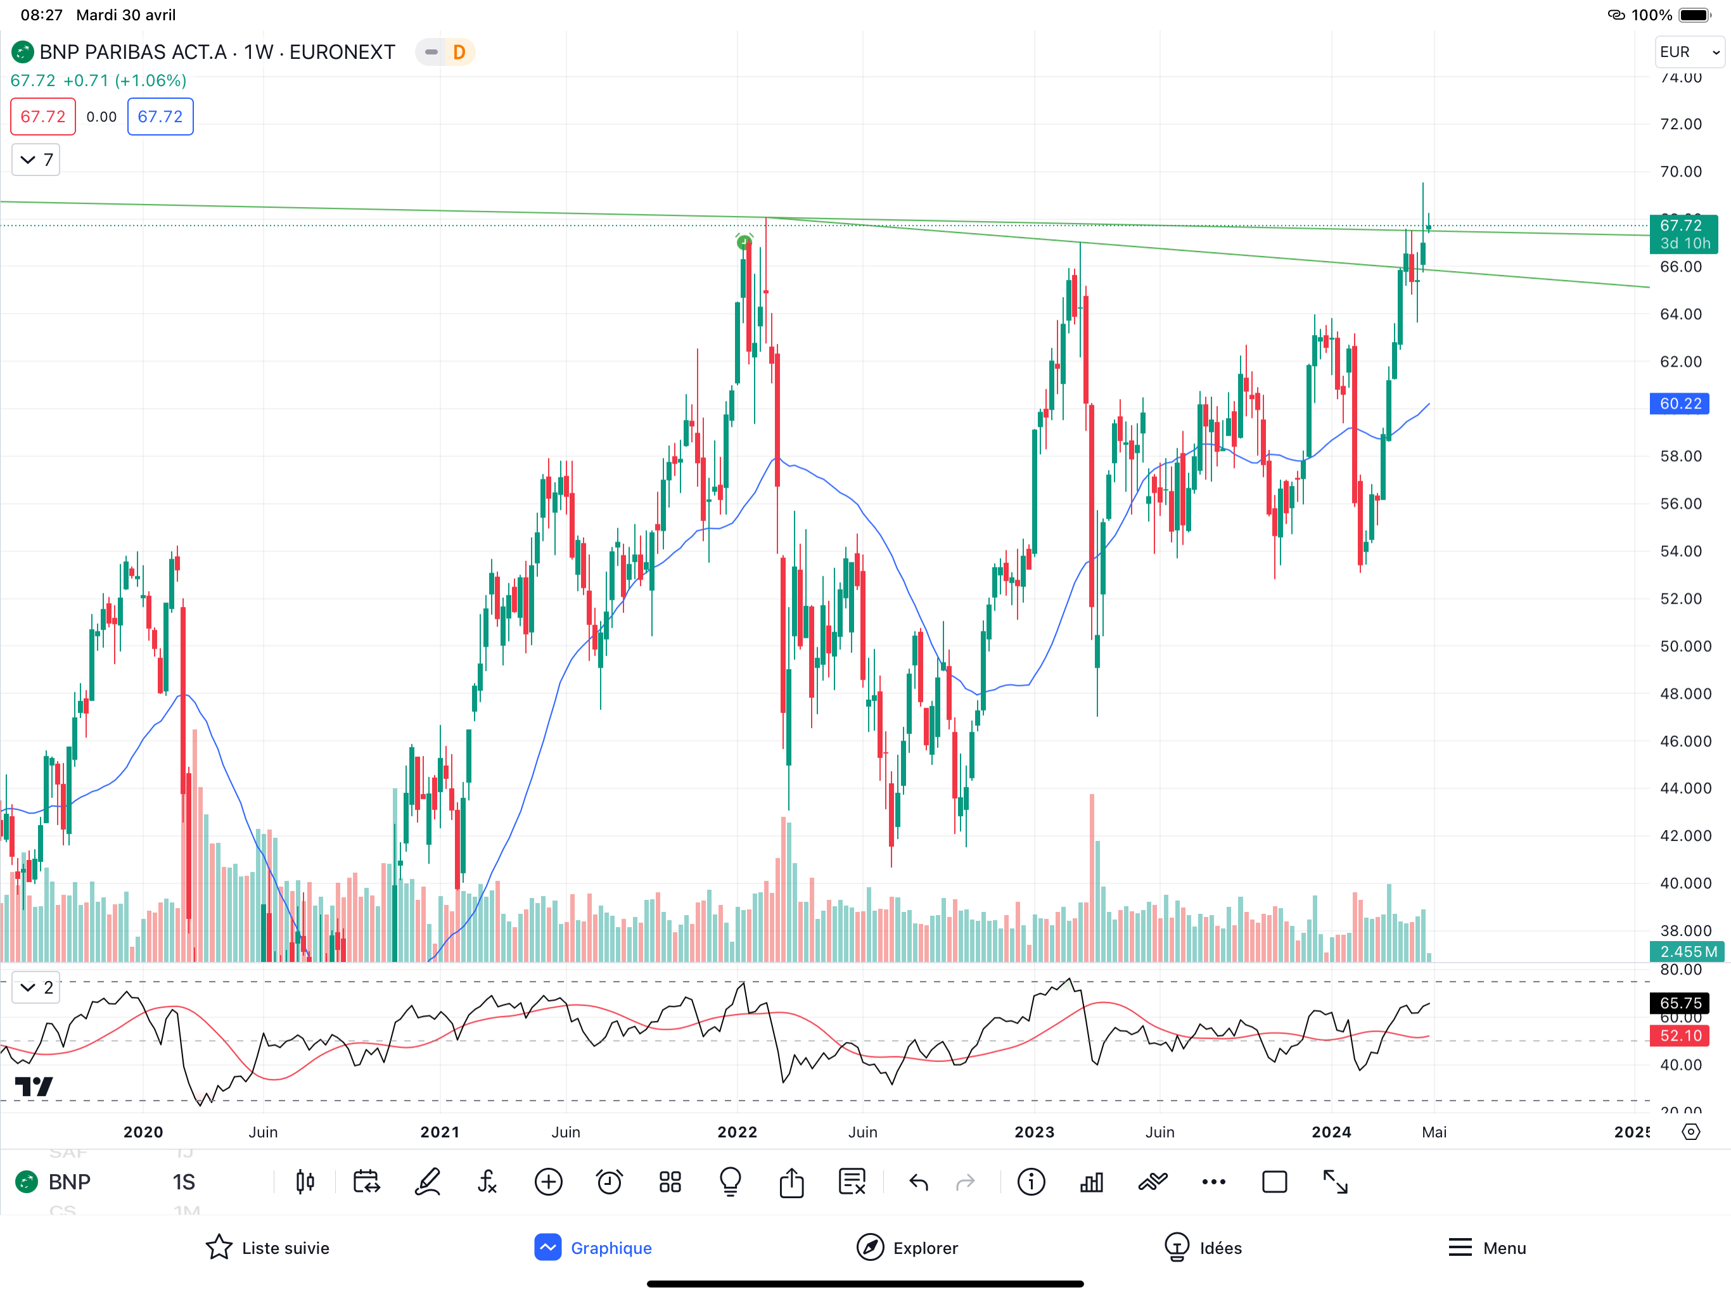The image size is (1731, 1297).
Task: Create an alert with the alarm clock icon
Action: (609, 1182)
